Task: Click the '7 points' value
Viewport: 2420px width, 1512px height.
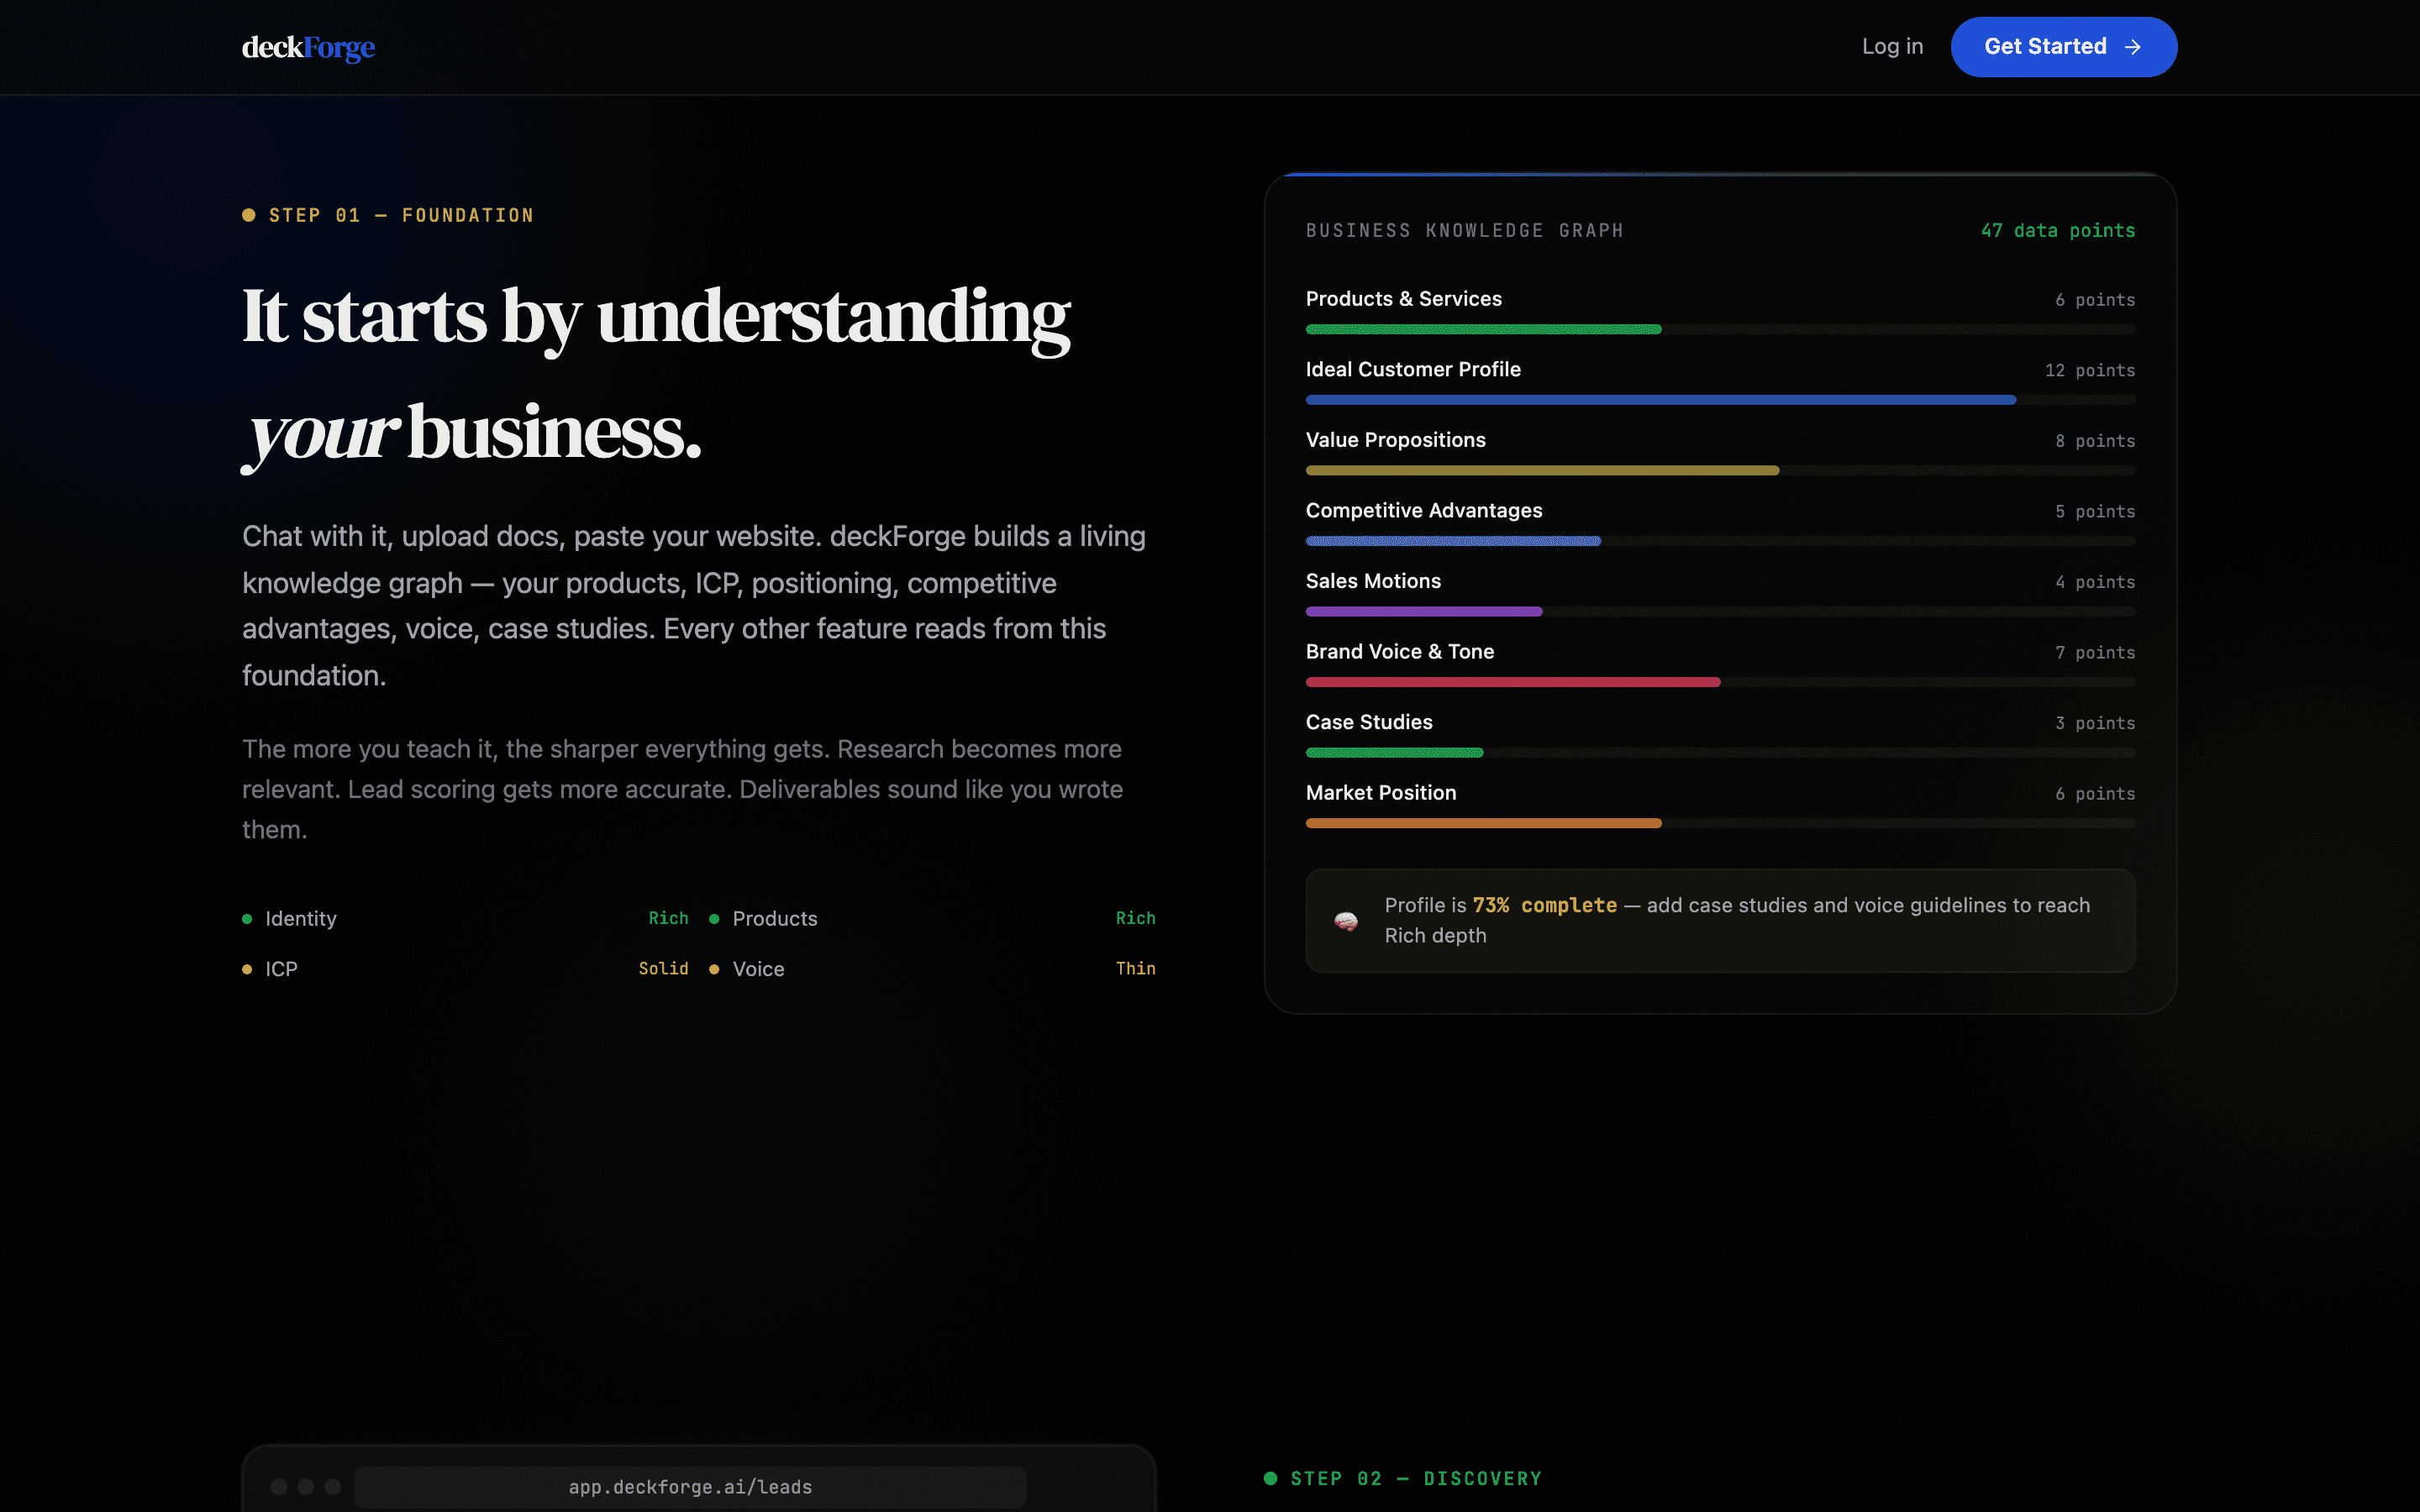Action: pyautogui.click(x=2094, y=652)
